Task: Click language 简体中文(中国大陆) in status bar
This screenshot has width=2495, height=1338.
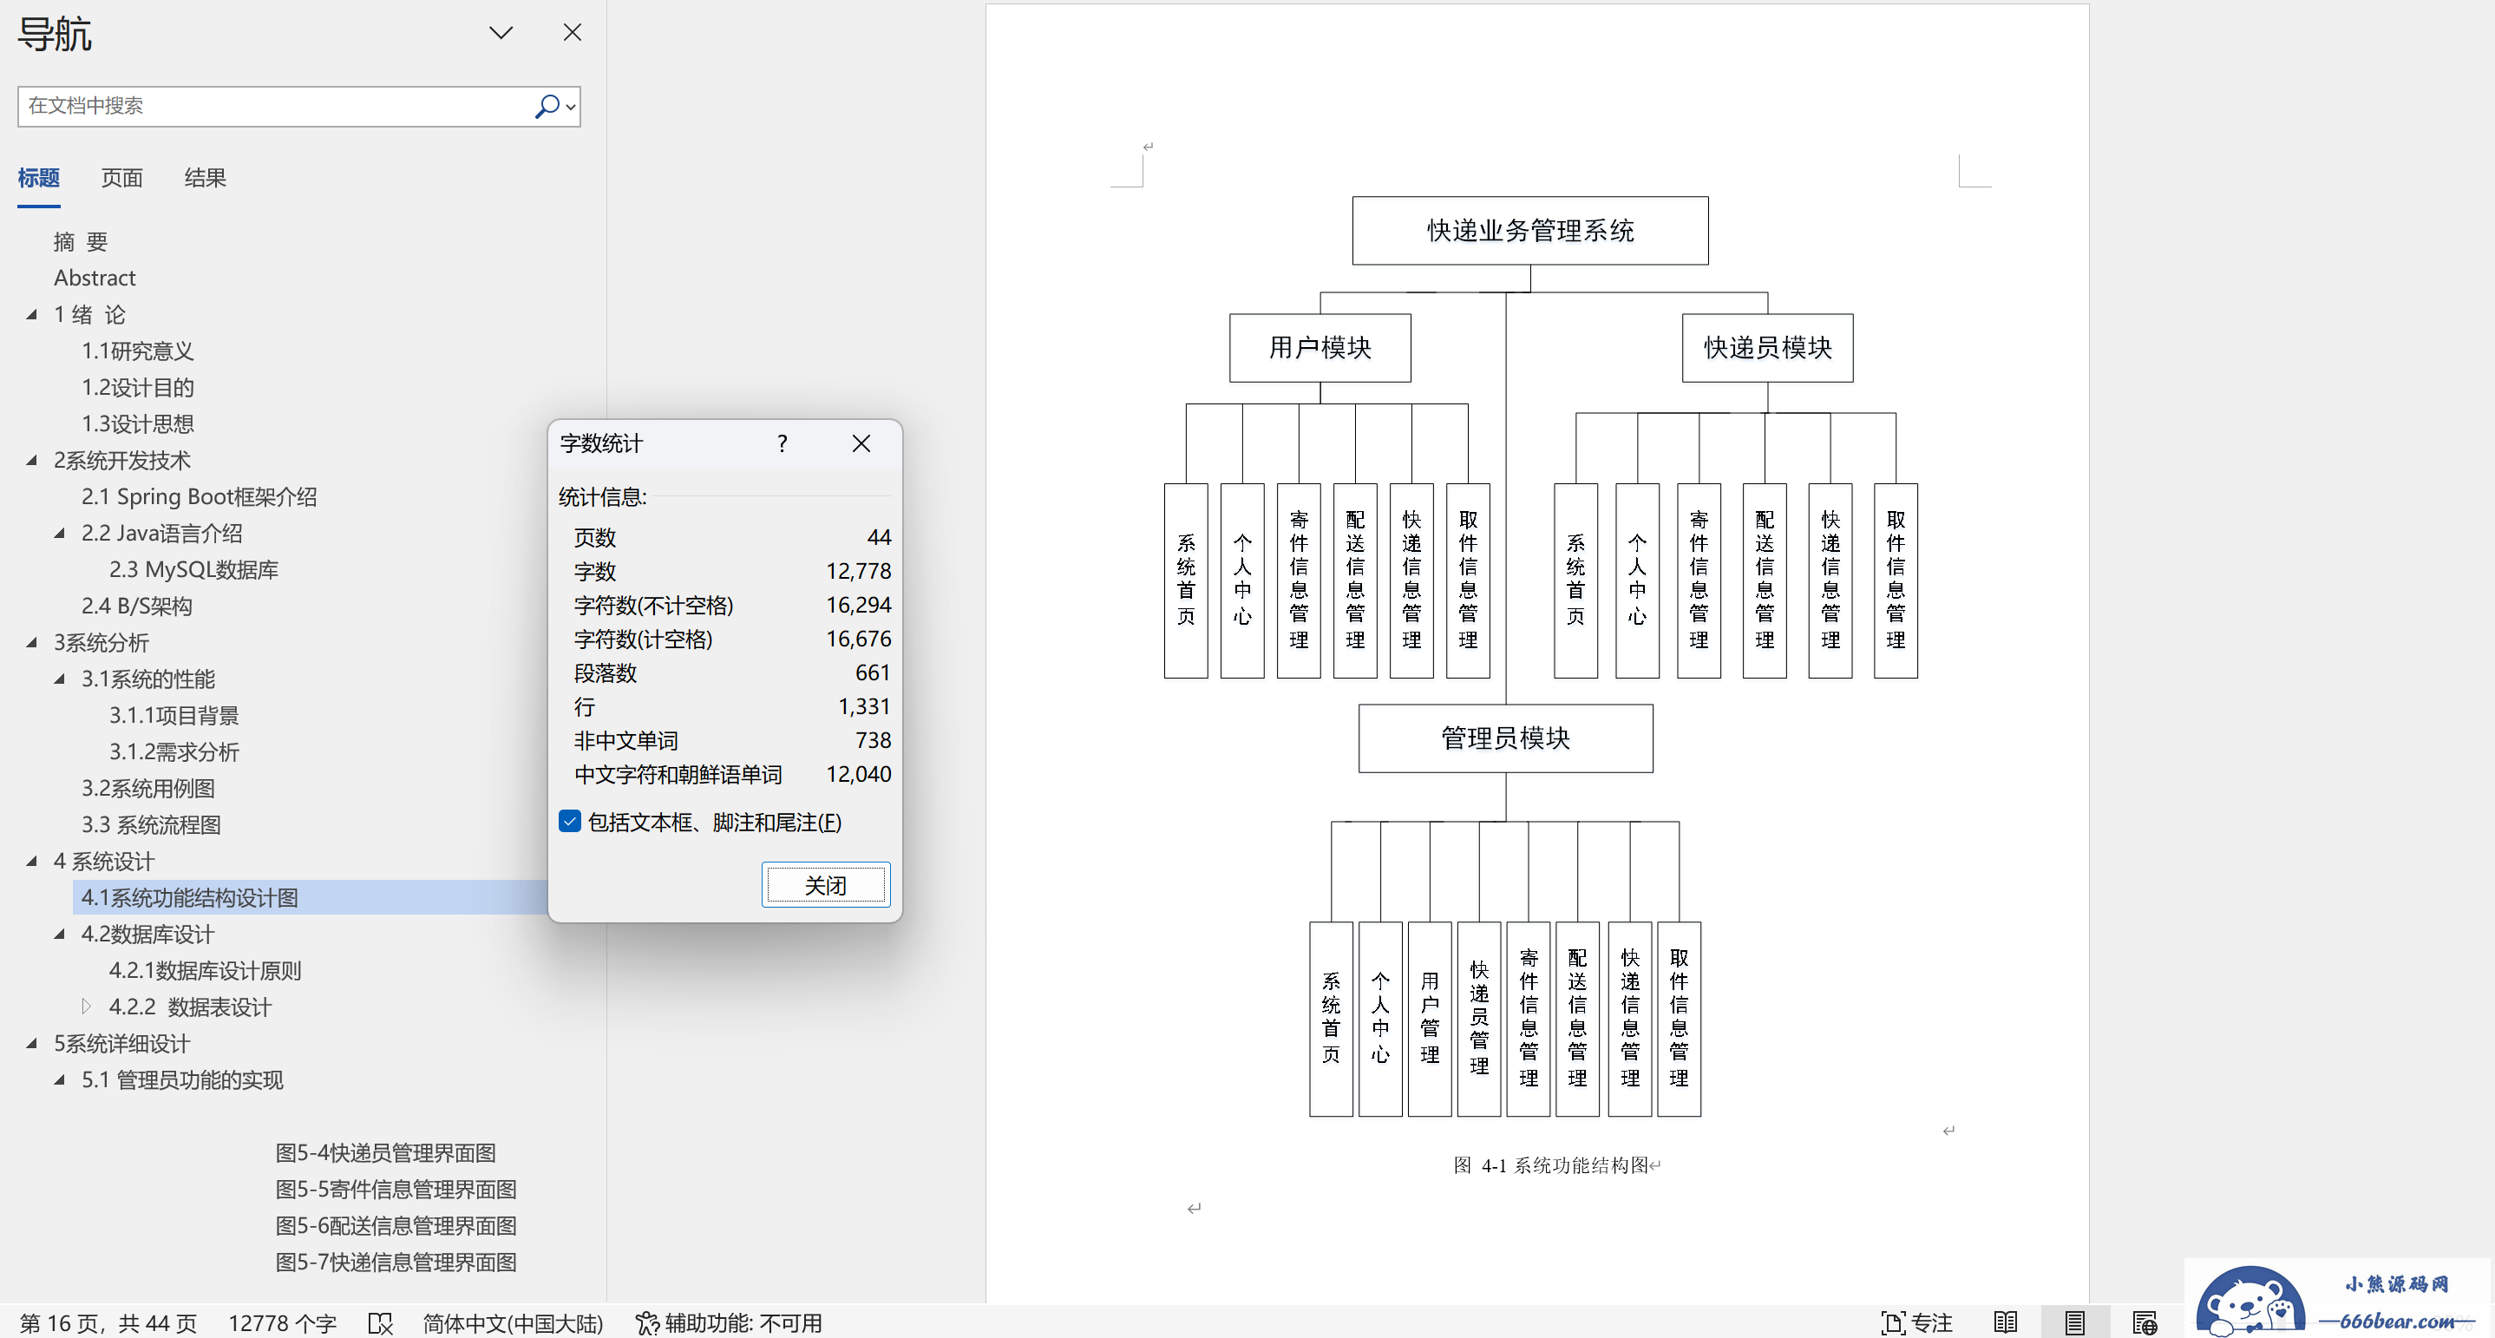Action: tap(513, 1323)
